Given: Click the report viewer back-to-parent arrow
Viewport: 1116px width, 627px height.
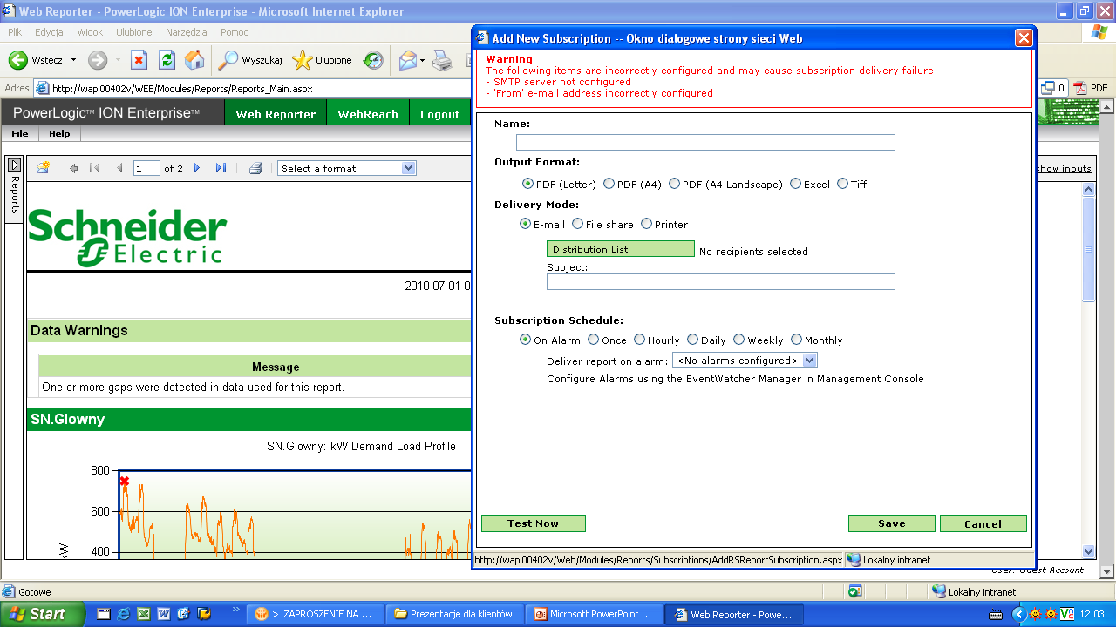Looking at the screenshot, I should (73, 168).
